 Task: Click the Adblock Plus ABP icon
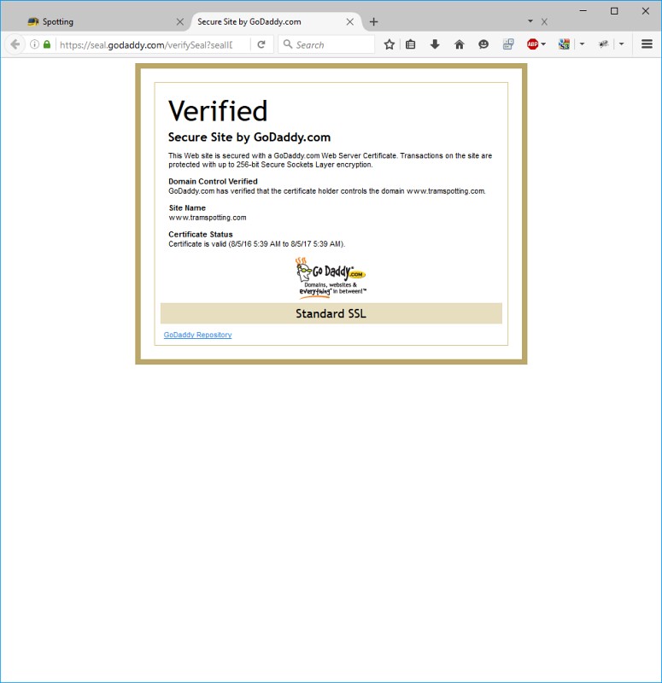pyautogui.click(x=532, y=44)
